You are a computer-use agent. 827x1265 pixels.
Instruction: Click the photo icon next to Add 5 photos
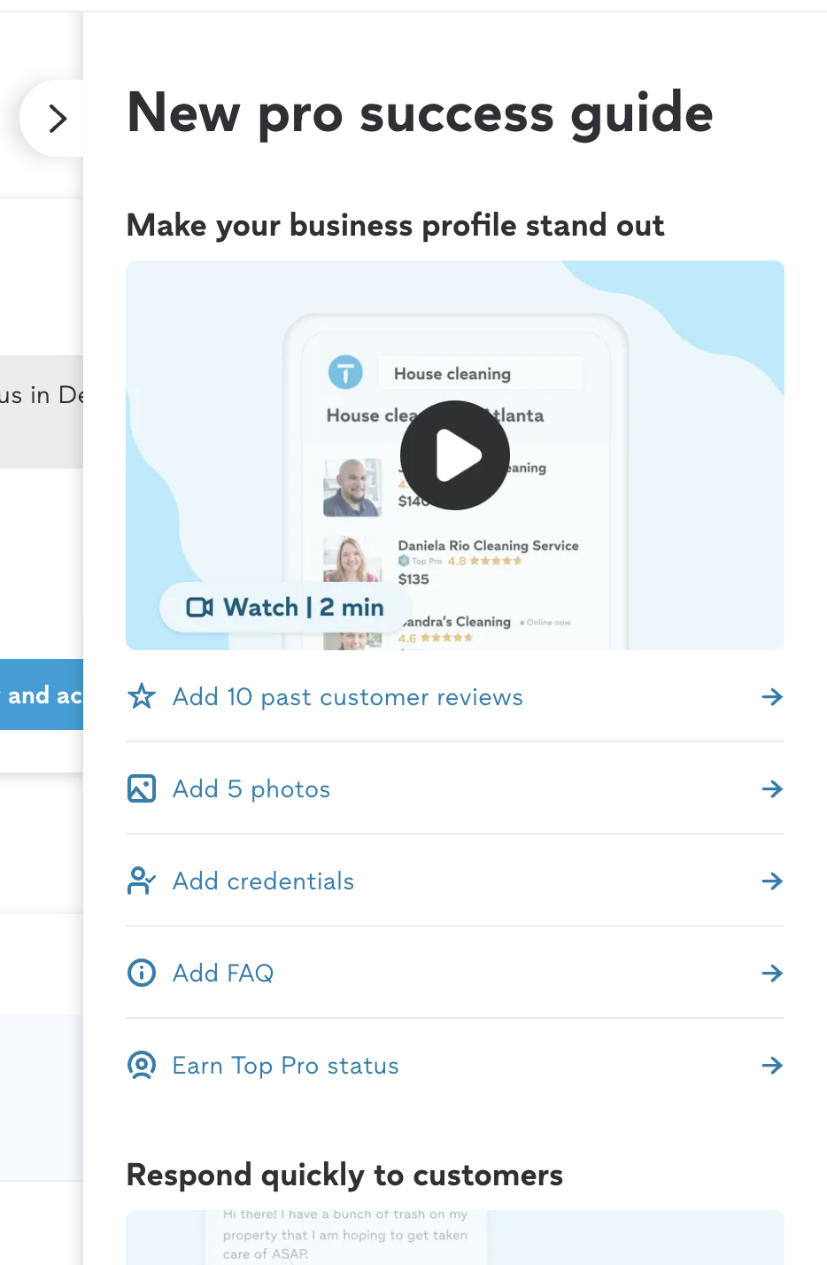141,788
